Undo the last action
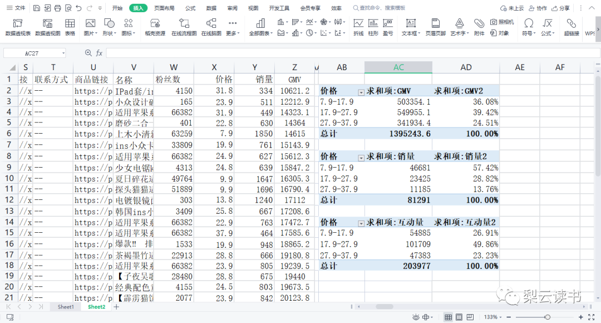This screenshot has height=323, width=601. pos(78,8)
